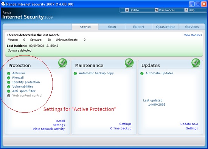Click the Online backup link
The image size is (208, 149).
point(121,128)
